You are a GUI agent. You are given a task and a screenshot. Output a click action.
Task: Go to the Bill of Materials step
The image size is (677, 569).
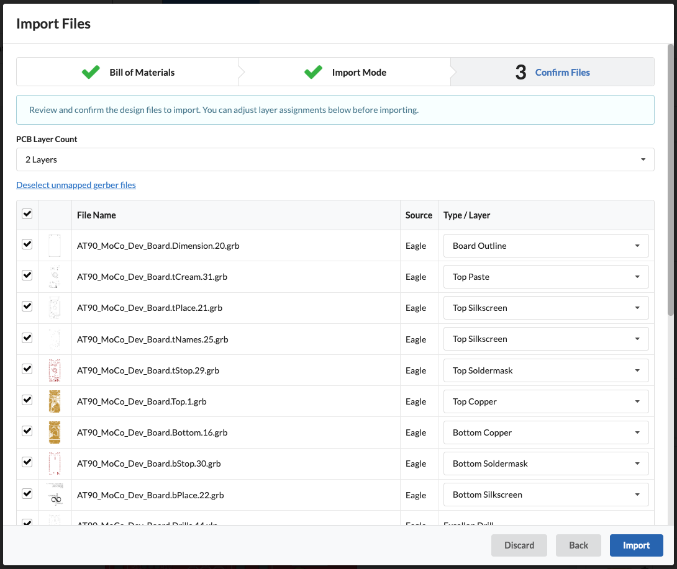coord(142,72)
